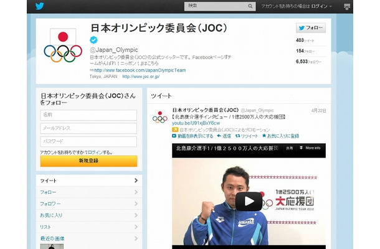Open 403 tweets count link
Image resolution: width=380 pixels, height=249 pixels.
(x=305, y=40)
